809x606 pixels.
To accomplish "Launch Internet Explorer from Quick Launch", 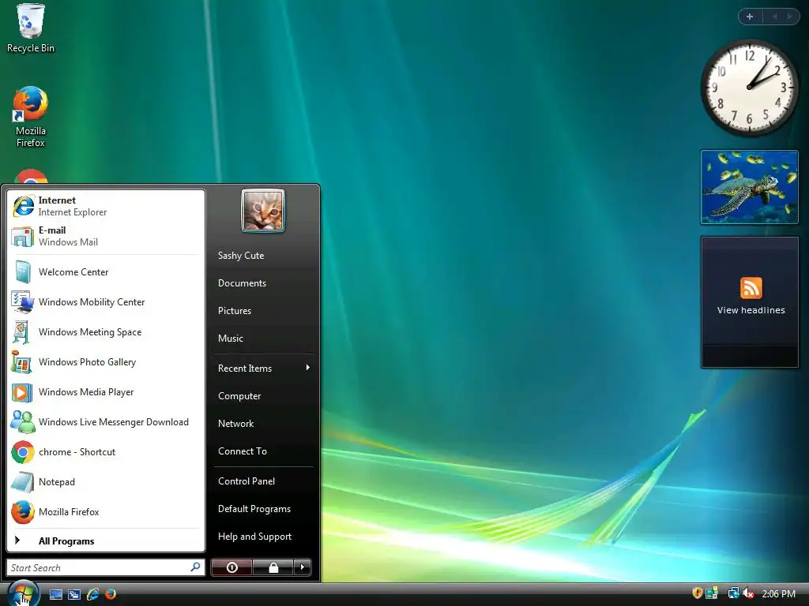I will [x=93, y=594].
